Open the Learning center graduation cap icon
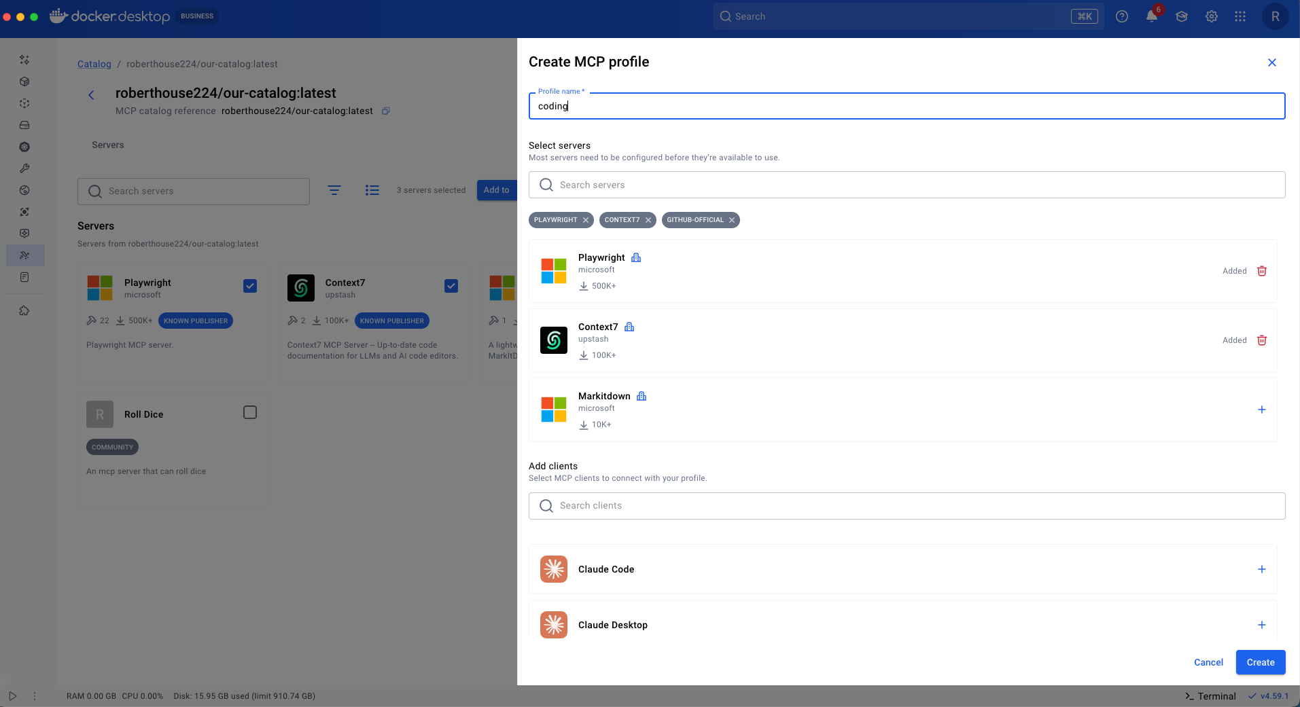 (x=1182, y=16)
